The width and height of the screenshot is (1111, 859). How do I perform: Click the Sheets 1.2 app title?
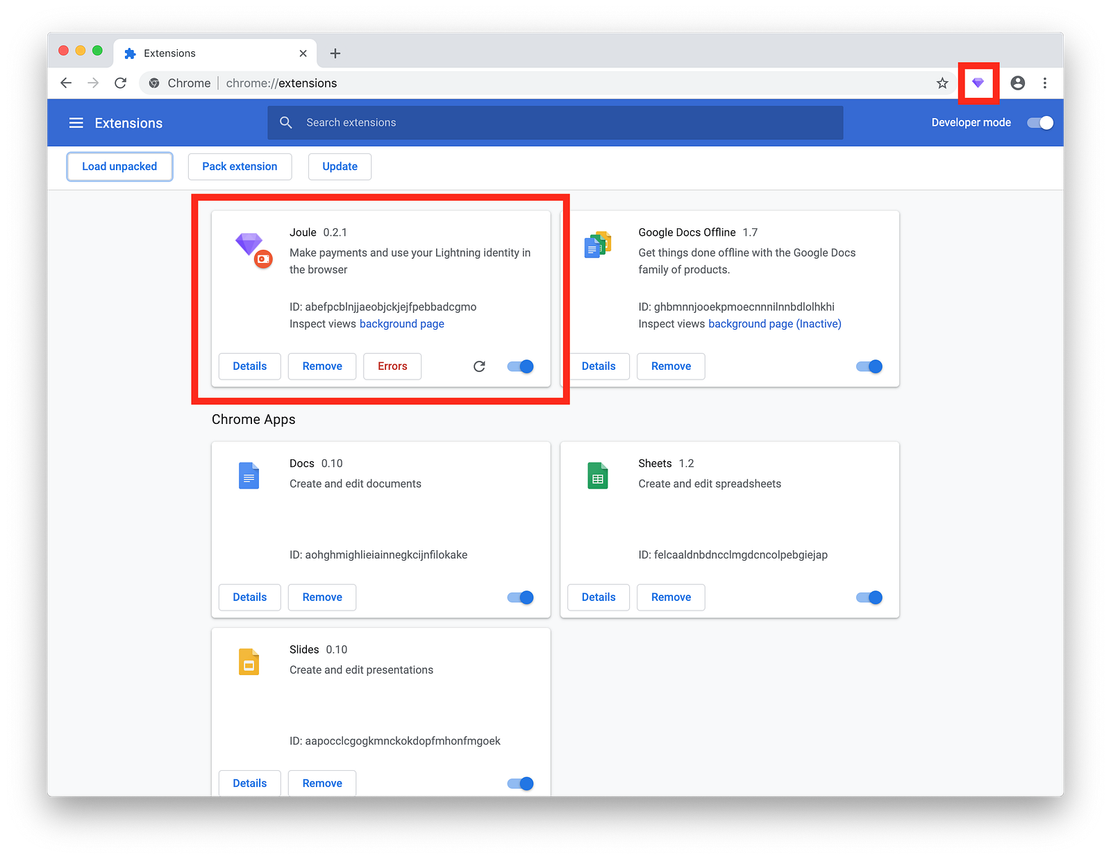click(x=666, y=463)
